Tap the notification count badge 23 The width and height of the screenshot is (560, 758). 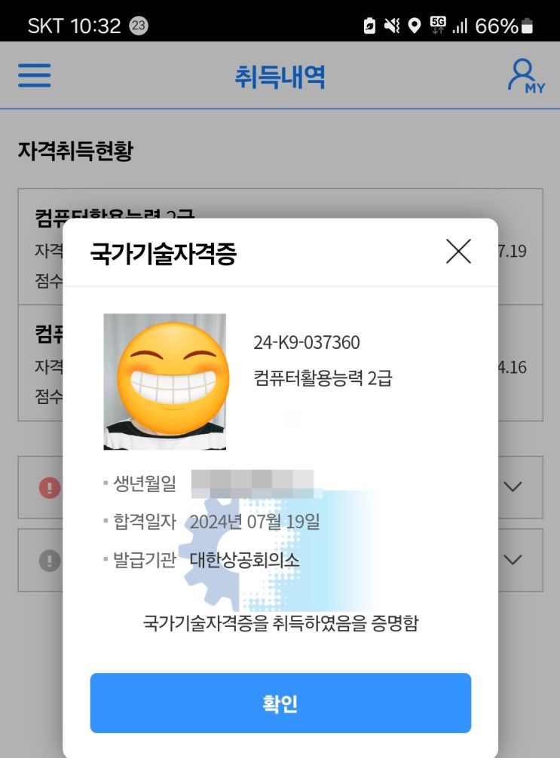[x=139, y=26]
